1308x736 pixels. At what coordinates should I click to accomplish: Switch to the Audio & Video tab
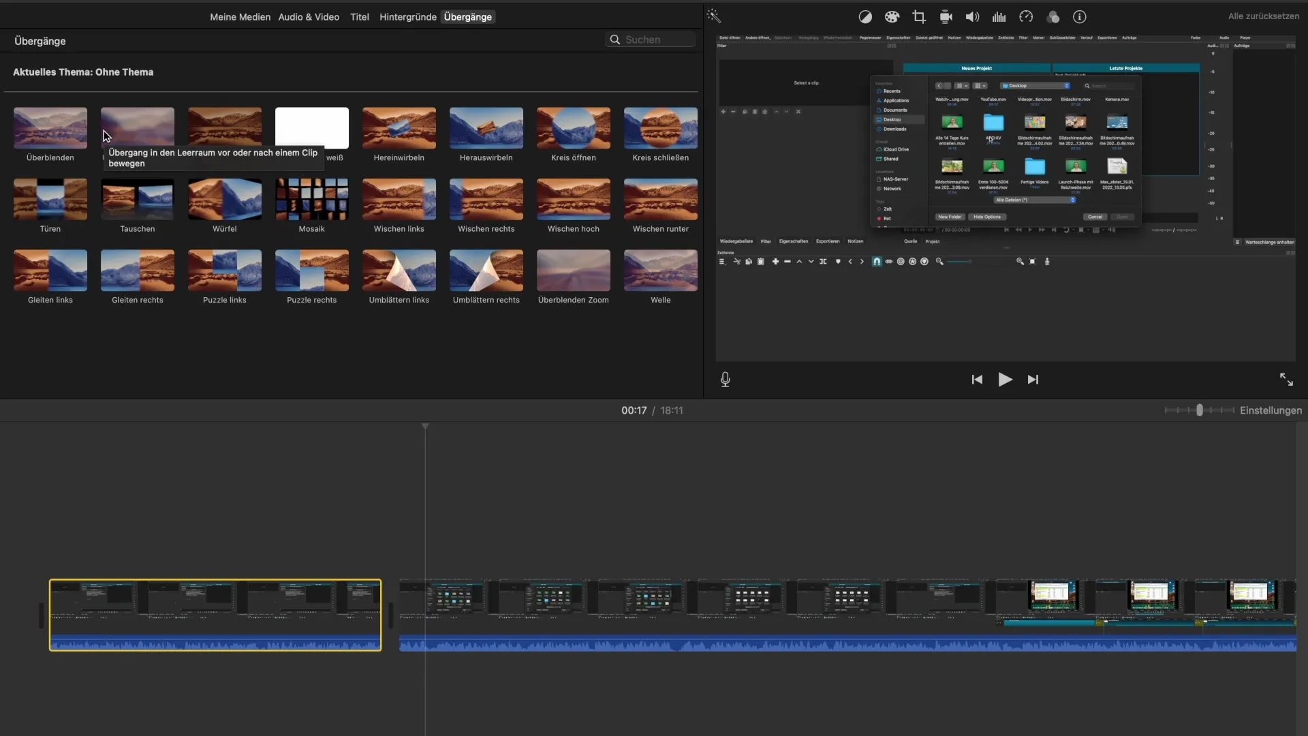[x=309, y=17]
